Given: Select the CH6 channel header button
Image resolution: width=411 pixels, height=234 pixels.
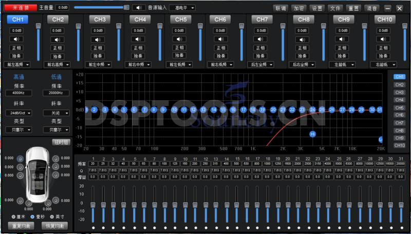Looking at the screenshot, I should pyautogui.click(x=220, y=20).
